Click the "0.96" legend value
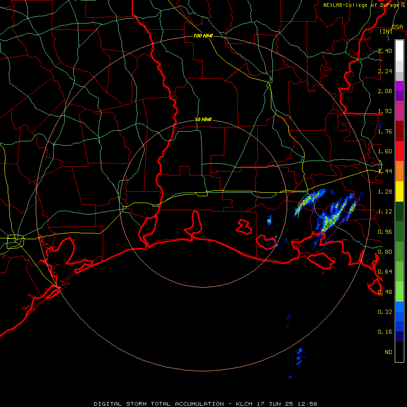This screenshot has width=407, height=407. 385,232
